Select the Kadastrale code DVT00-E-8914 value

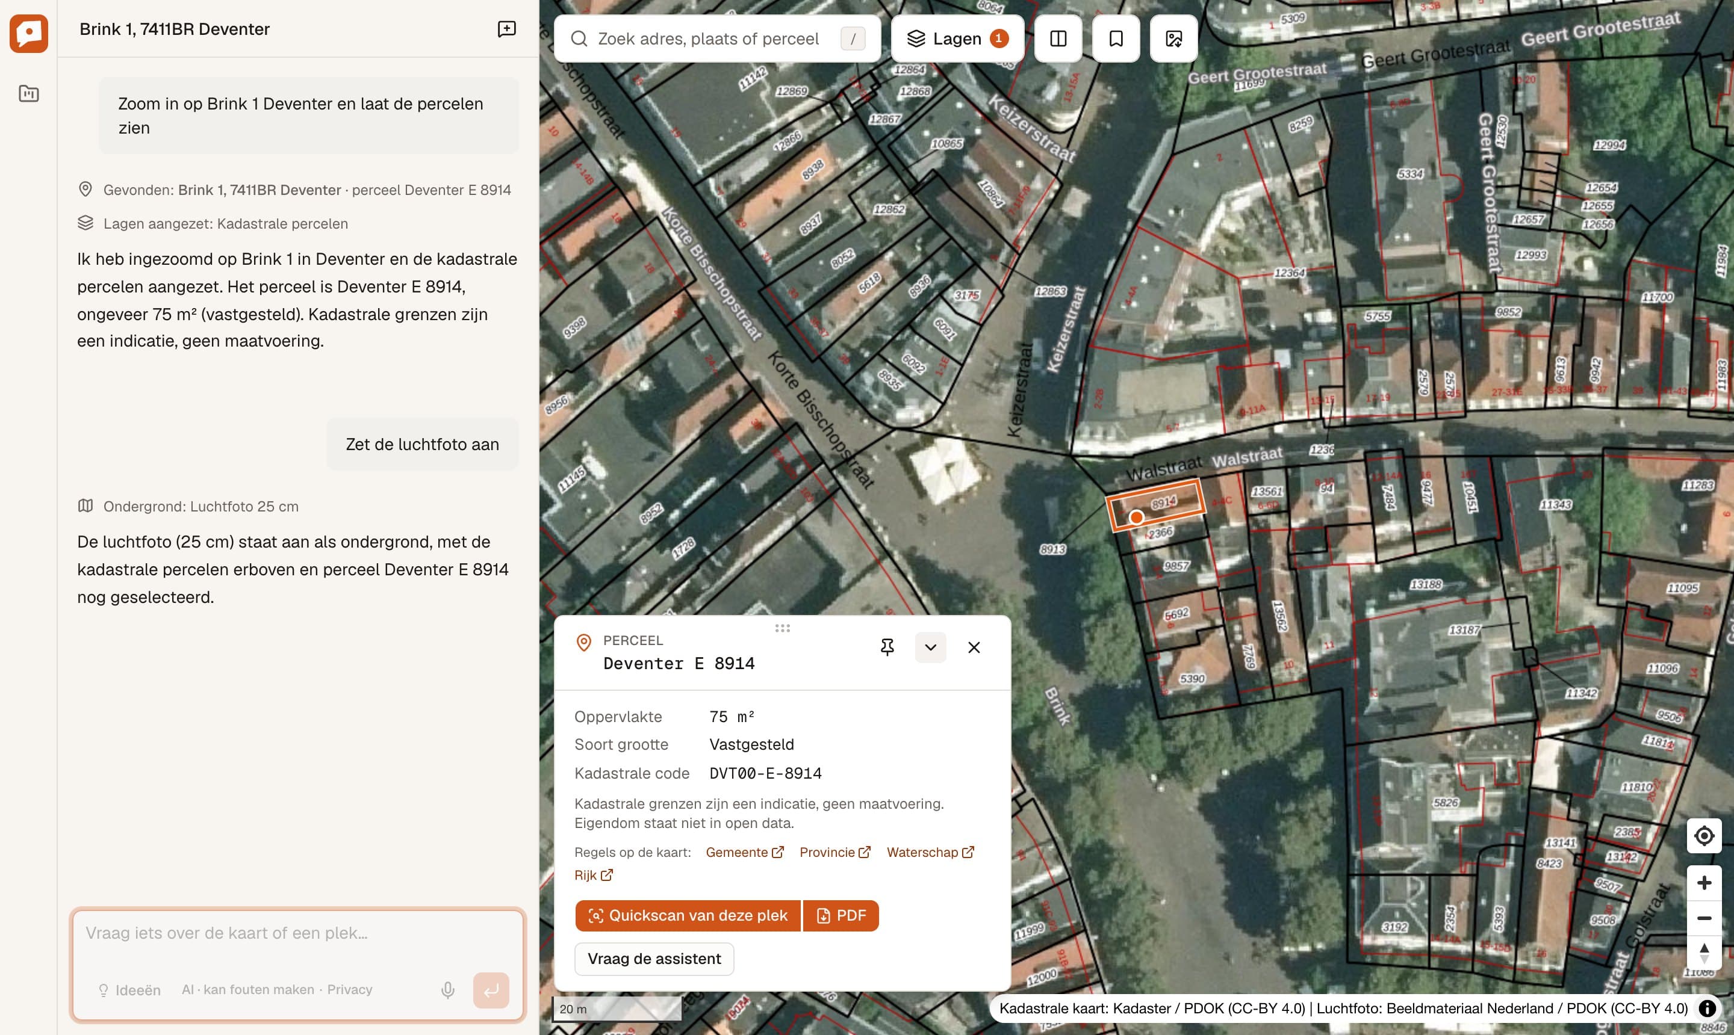pos(765,773)
